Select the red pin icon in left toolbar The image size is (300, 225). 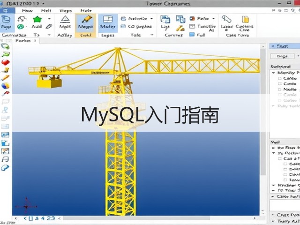click(5, 93)
